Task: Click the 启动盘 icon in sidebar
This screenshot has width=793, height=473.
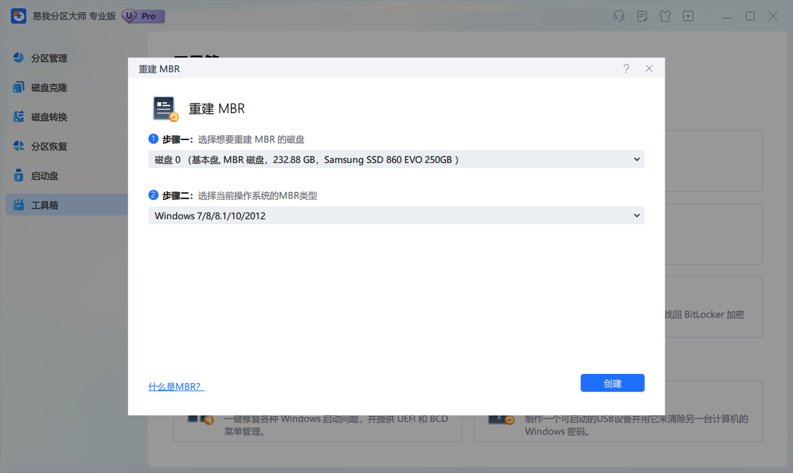Action: pos(19,176)
